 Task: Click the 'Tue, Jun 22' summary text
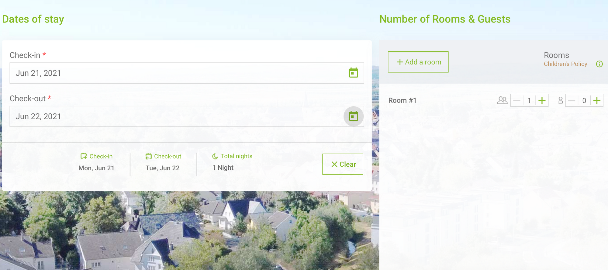163,168
